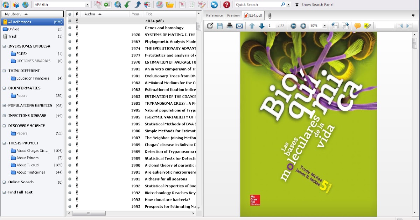Screen dimensions: 420x220
Task: Select the 834.pdf tab
Action: (x=253, y=15)
